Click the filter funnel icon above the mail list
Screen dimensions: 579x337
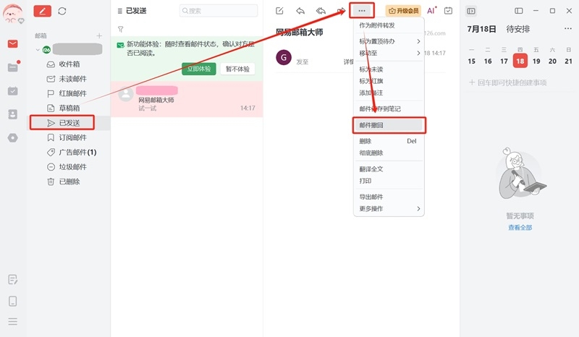(x=120, y=29)
